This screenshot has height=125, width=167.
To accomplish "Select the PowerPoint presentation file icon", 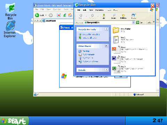I will pyautogui.click(x=116, y=50).
